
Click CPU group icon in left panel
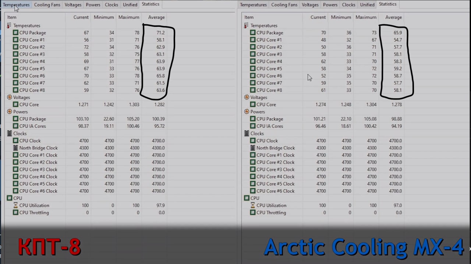point(9,198)
